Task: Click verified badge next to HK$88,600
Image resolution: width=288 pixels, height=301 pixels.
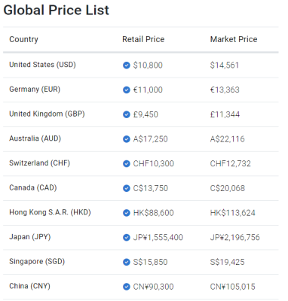Action: [127, 213]
